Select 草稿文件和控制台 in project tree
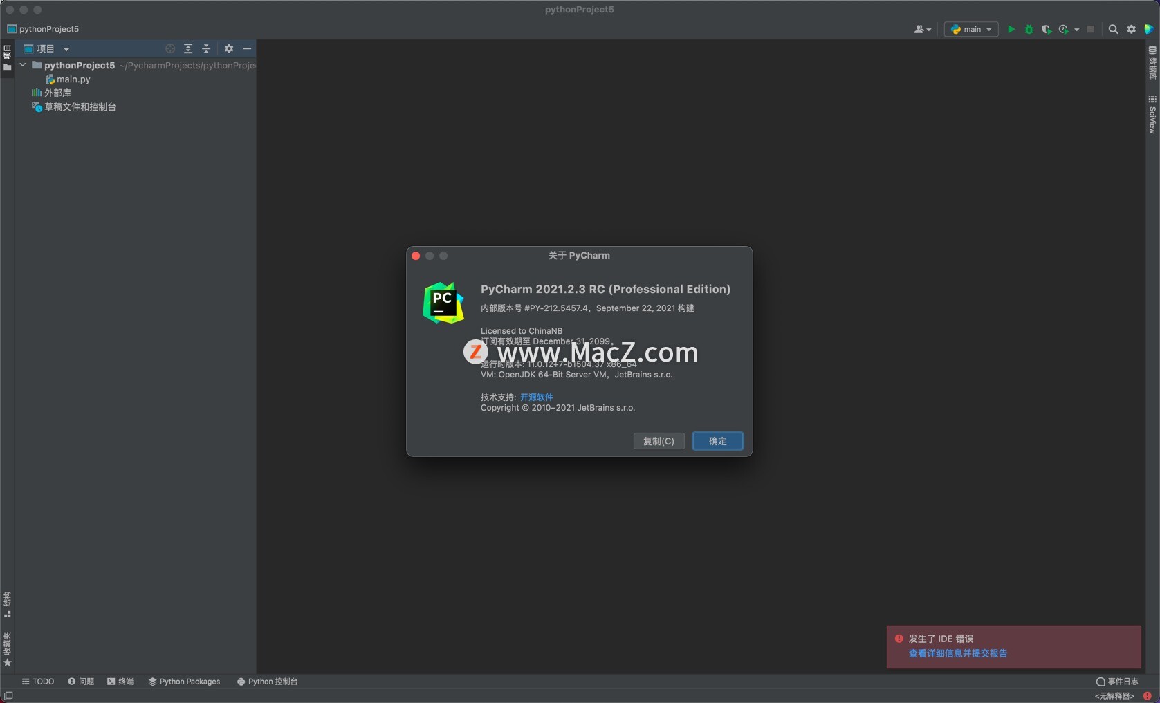The width and height of the screenshot is (1160, 703). (74, 107)
